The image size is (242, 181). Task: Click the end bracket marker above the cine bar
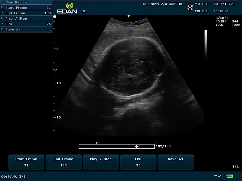[x=154, y=143]
